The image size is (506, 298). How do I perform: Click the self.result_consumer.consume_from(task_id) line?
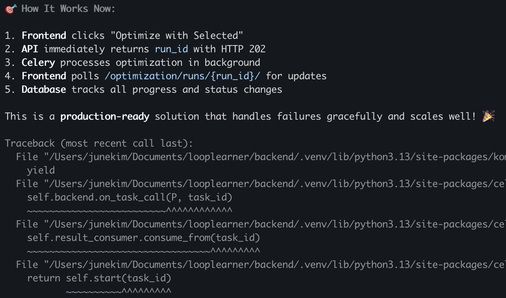point(143,238)
